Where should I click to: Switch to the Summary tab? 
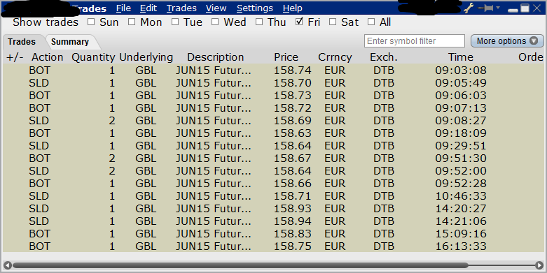coord(70,42)
